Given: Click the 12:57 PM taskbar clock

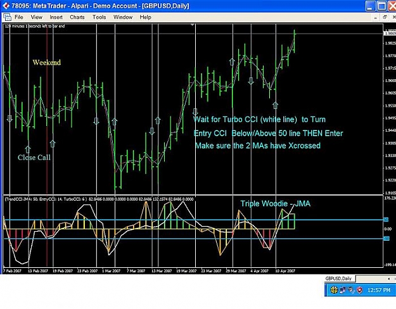Looking at the screenshot, I should (379, 290).
